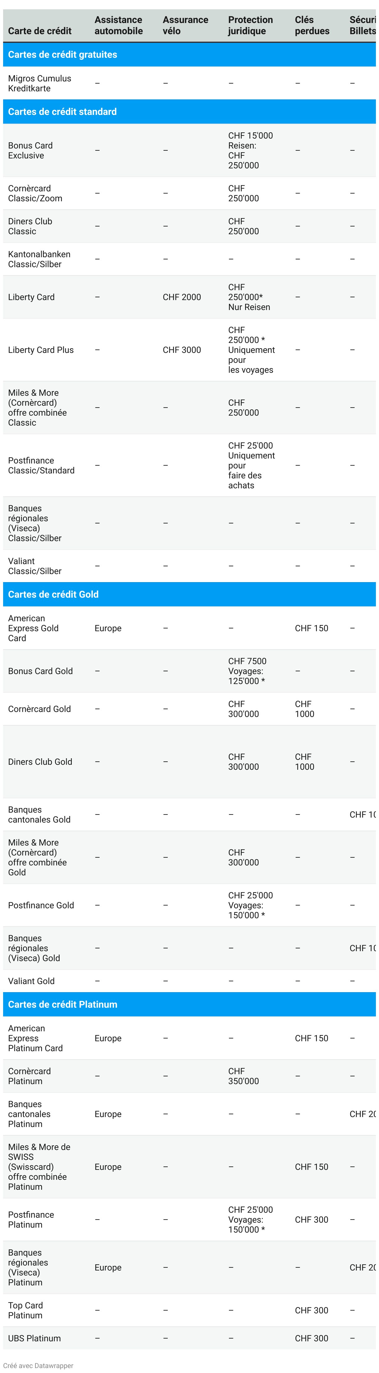This screenshot has height=1373, width=379.
Task: Click the Carte de crédit column header
Action: tap(39, 31)
